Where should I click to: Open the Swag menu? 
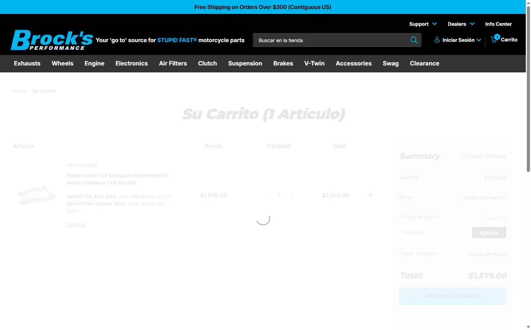[391, 63]
